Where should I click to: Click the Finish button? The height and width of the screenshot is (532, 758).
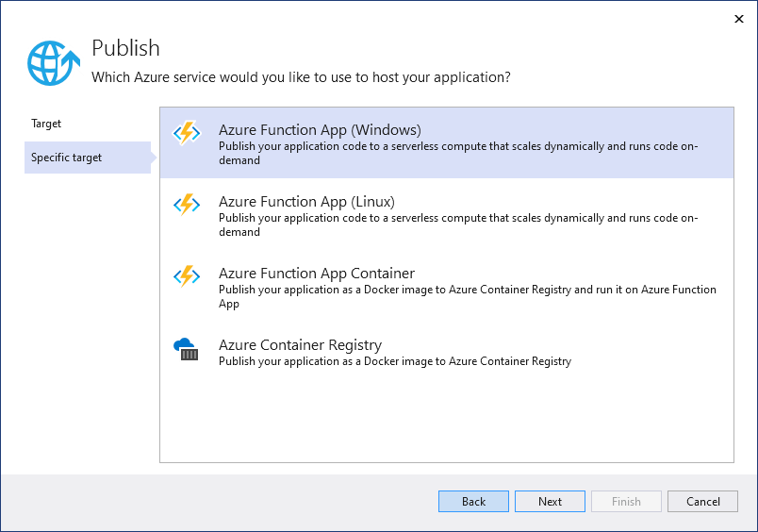[x=626, y=502]
